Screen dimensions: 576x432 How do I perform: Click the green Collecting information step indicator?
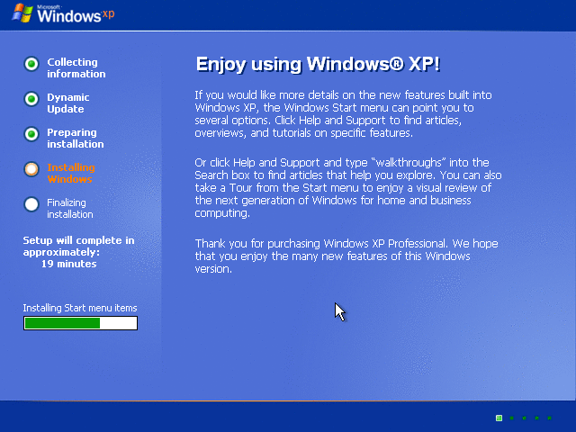tap(31, 64)
